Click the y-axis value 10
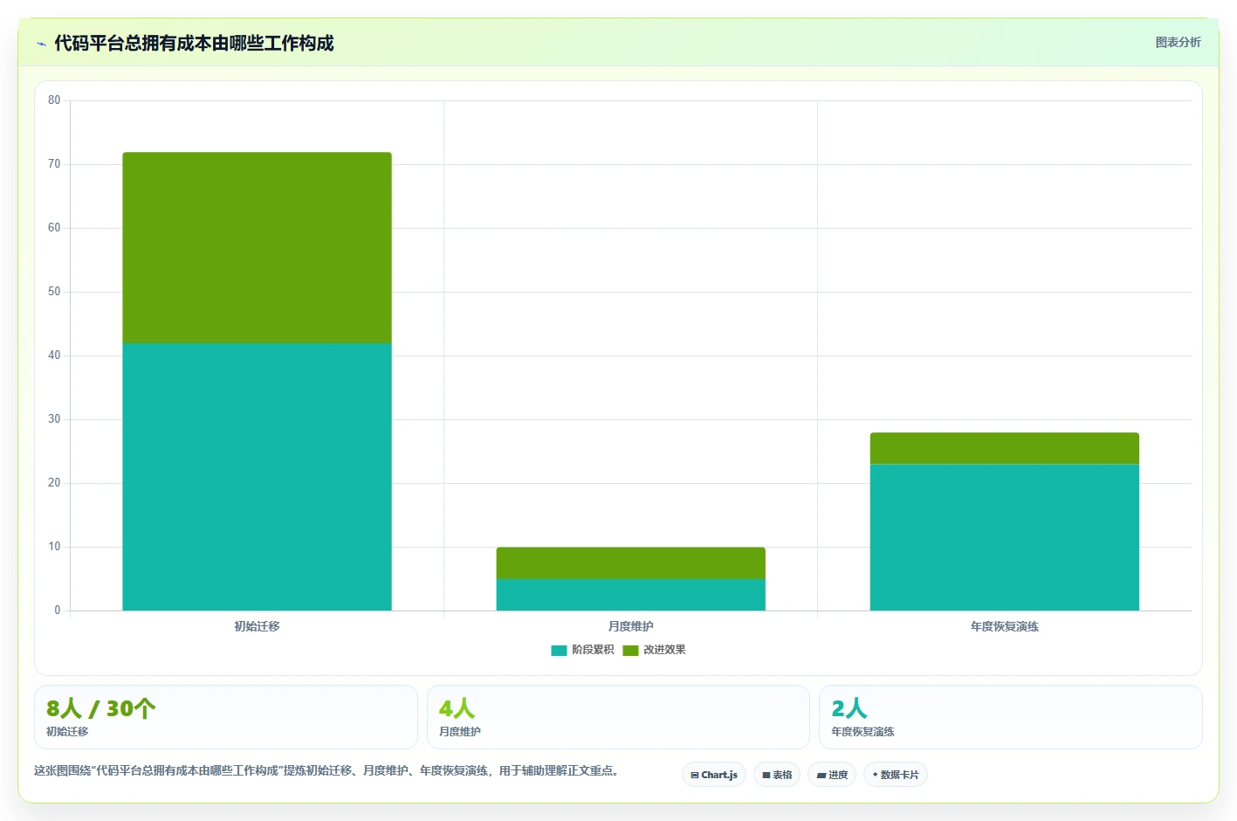The height and width of the screenshot is (821, 1237). pyautogui.click(x=54, y=547)
